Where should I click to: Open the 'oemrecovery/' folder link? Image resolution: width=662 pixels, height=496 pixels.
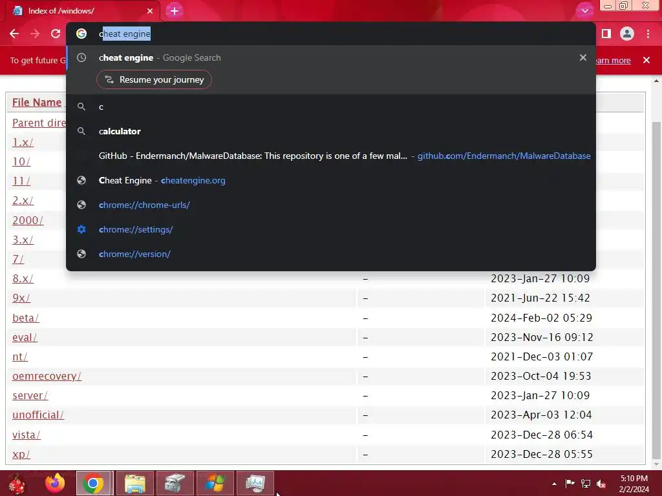pos(47,376)
